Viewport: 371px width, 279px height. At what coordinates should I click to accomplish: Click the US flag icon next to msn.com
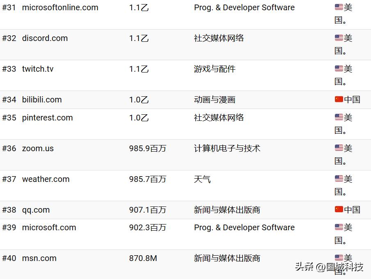338,258
